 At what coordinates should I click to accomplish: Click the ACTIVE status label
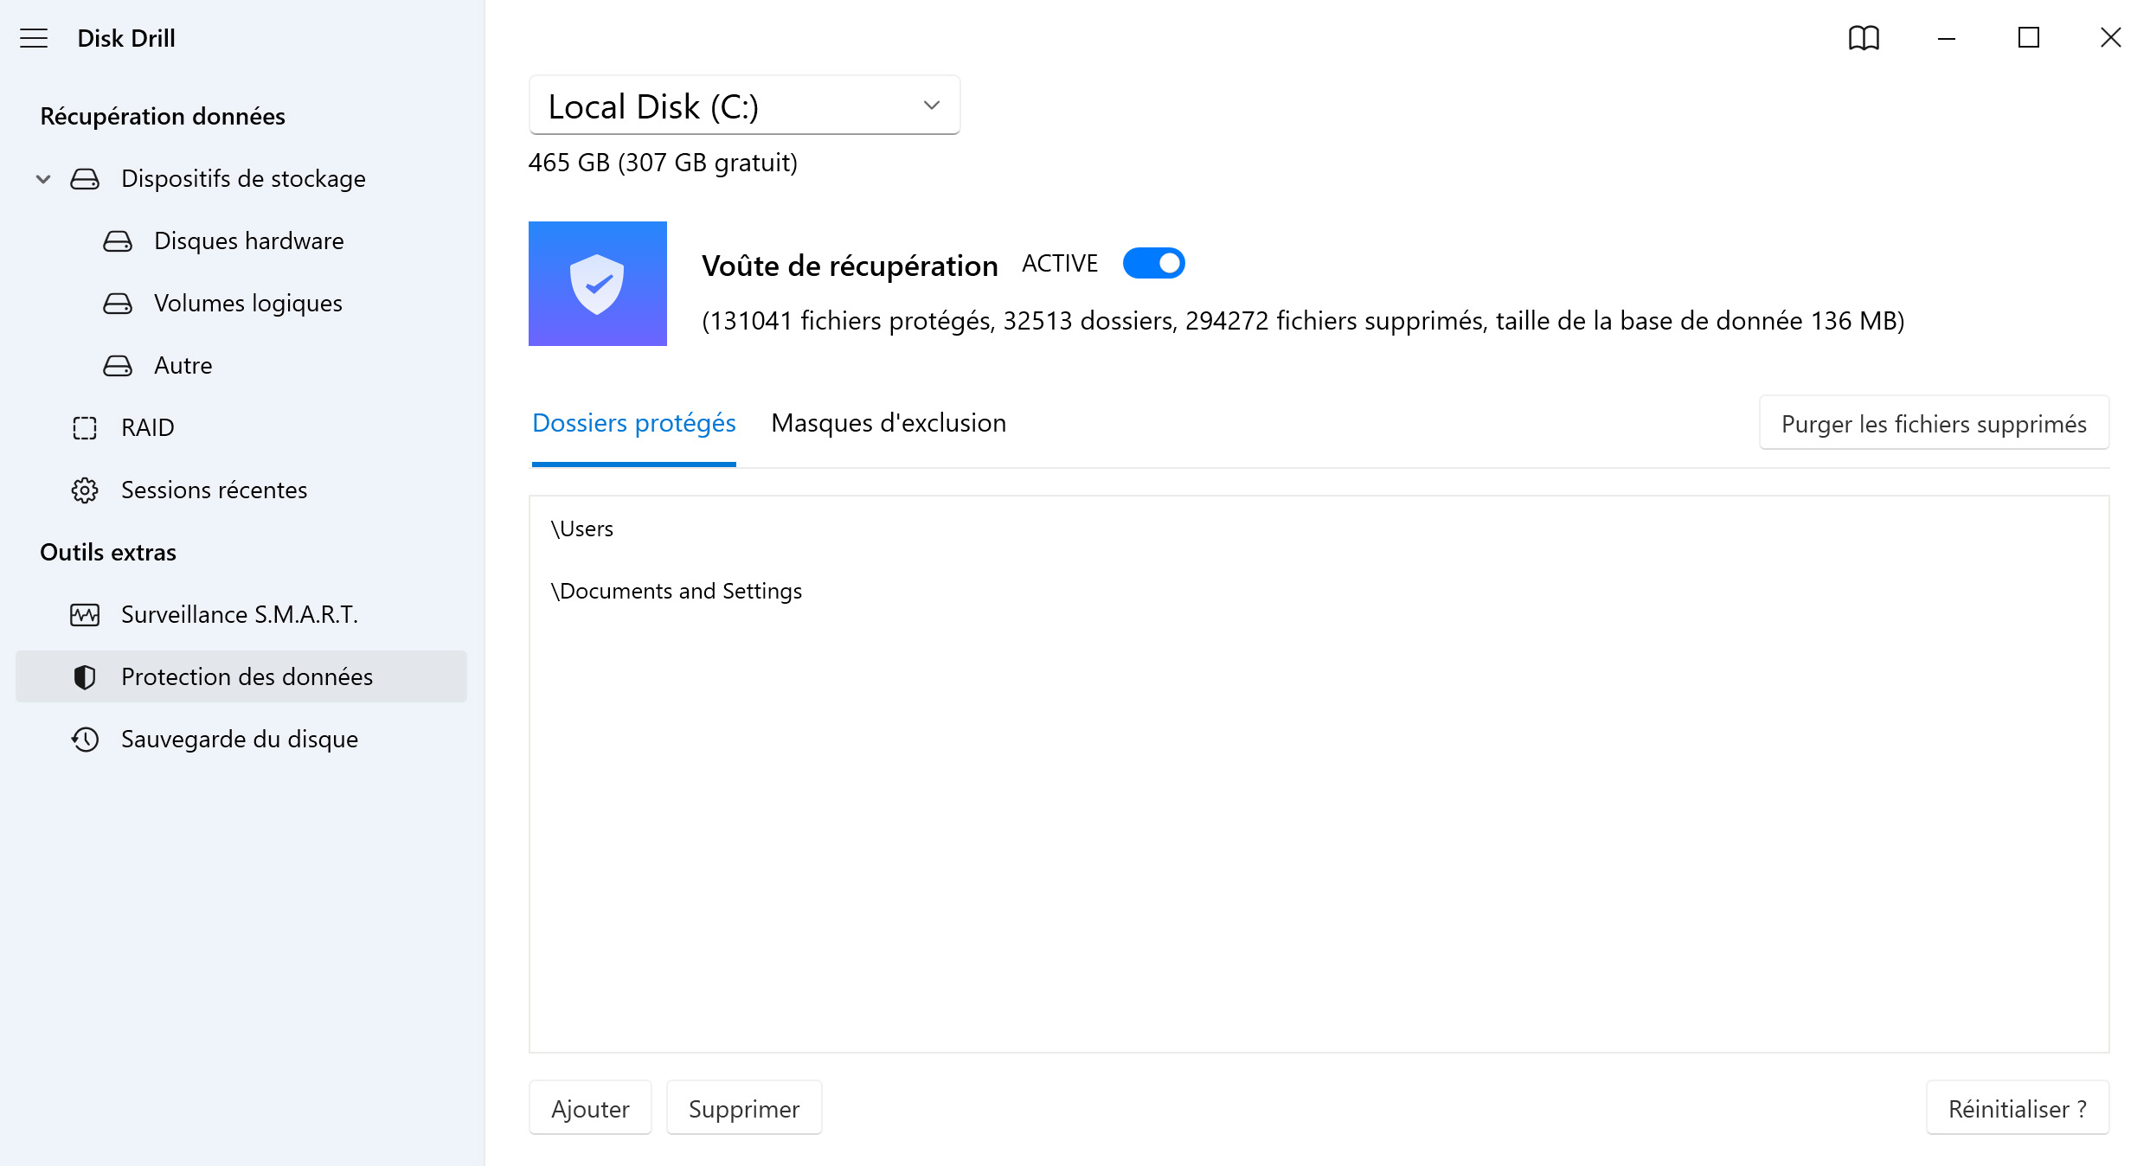point(1060,264)
